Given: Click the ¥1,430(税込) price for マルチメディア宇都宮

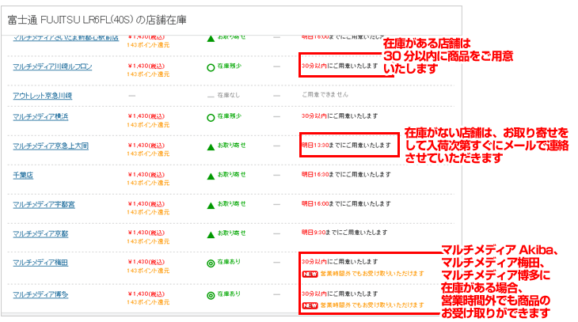Looking at the screenshot, I should point(146,204).
